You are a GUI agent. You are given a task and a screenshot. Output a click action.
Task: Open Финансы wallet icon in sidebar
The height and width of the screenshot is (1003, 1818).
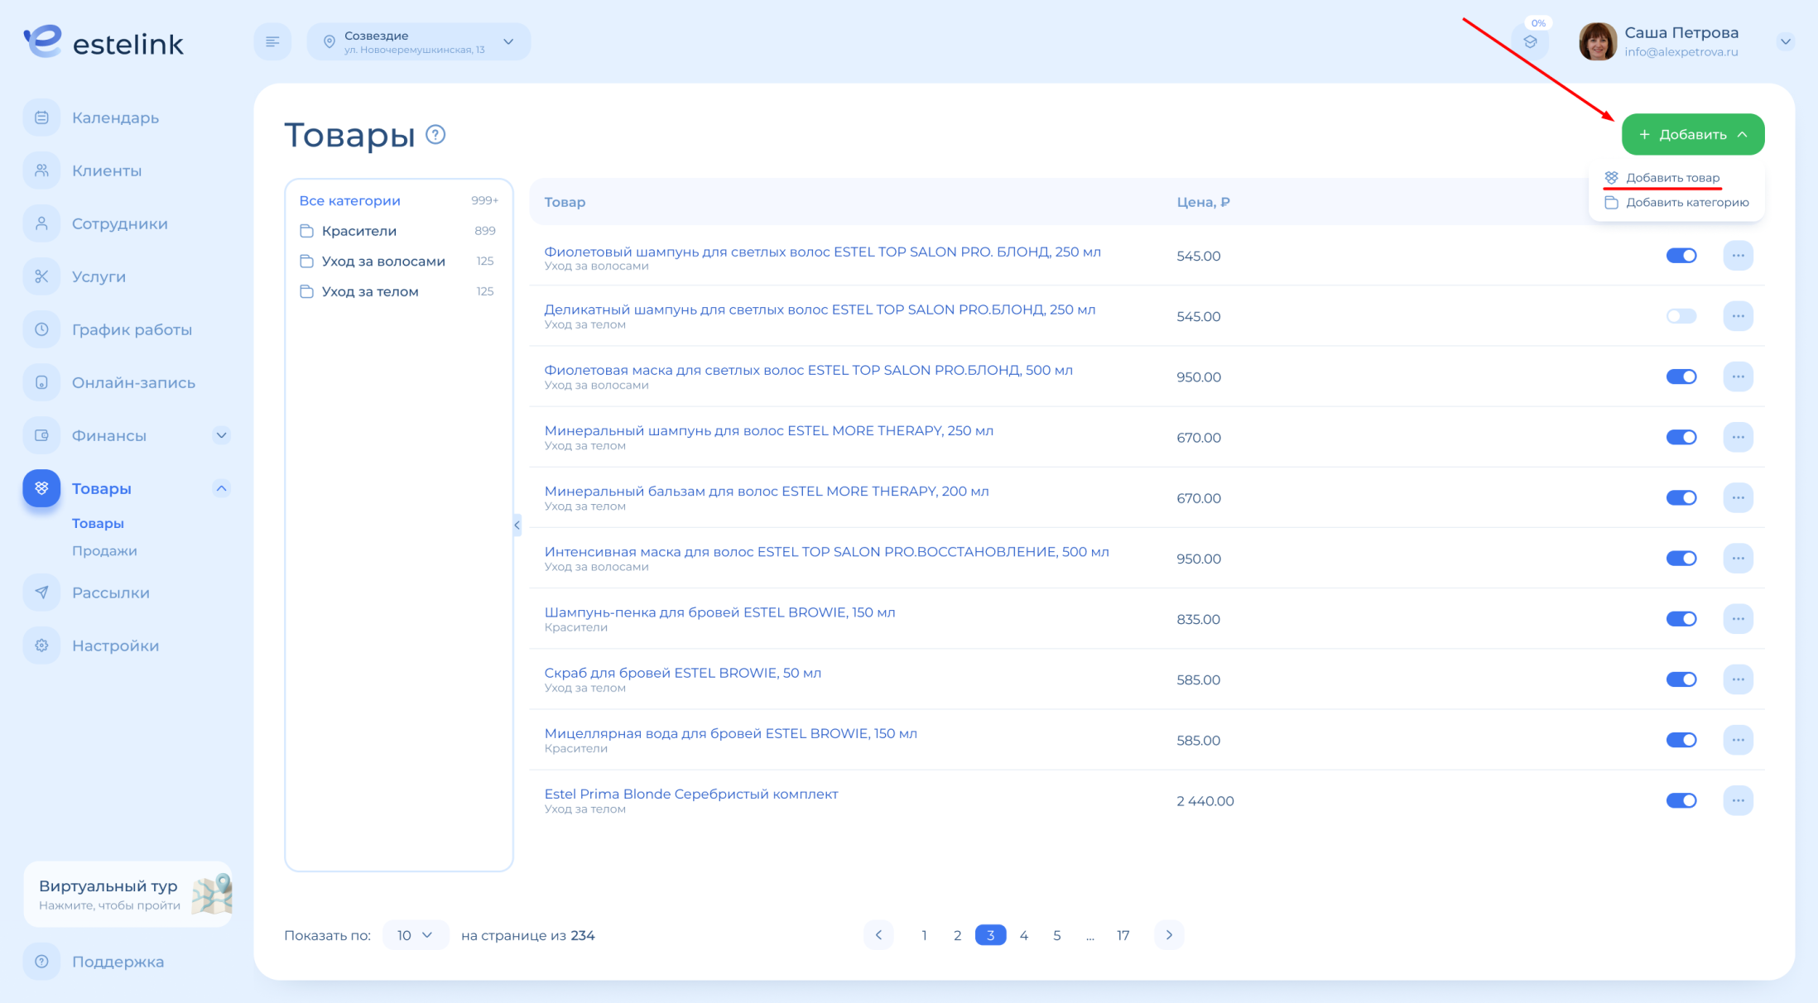click(41, 435)
